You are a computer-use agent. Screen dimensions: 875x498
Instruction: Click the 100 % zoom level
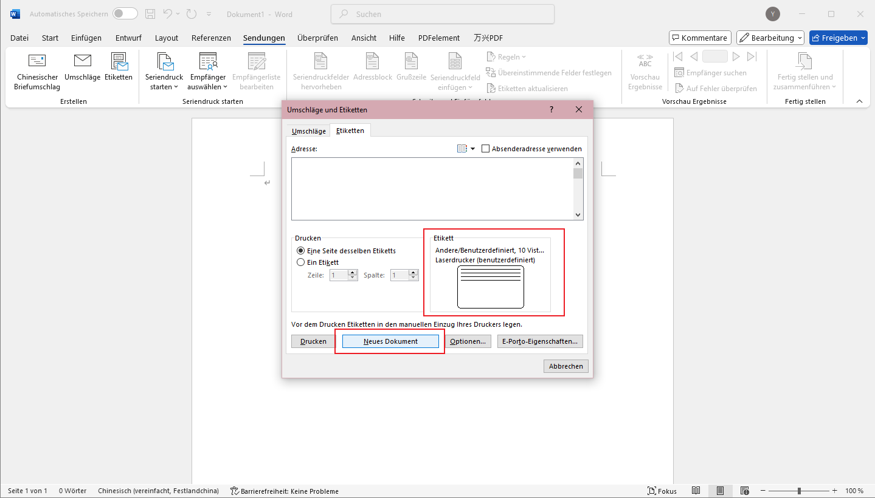[x=854, y=491]
